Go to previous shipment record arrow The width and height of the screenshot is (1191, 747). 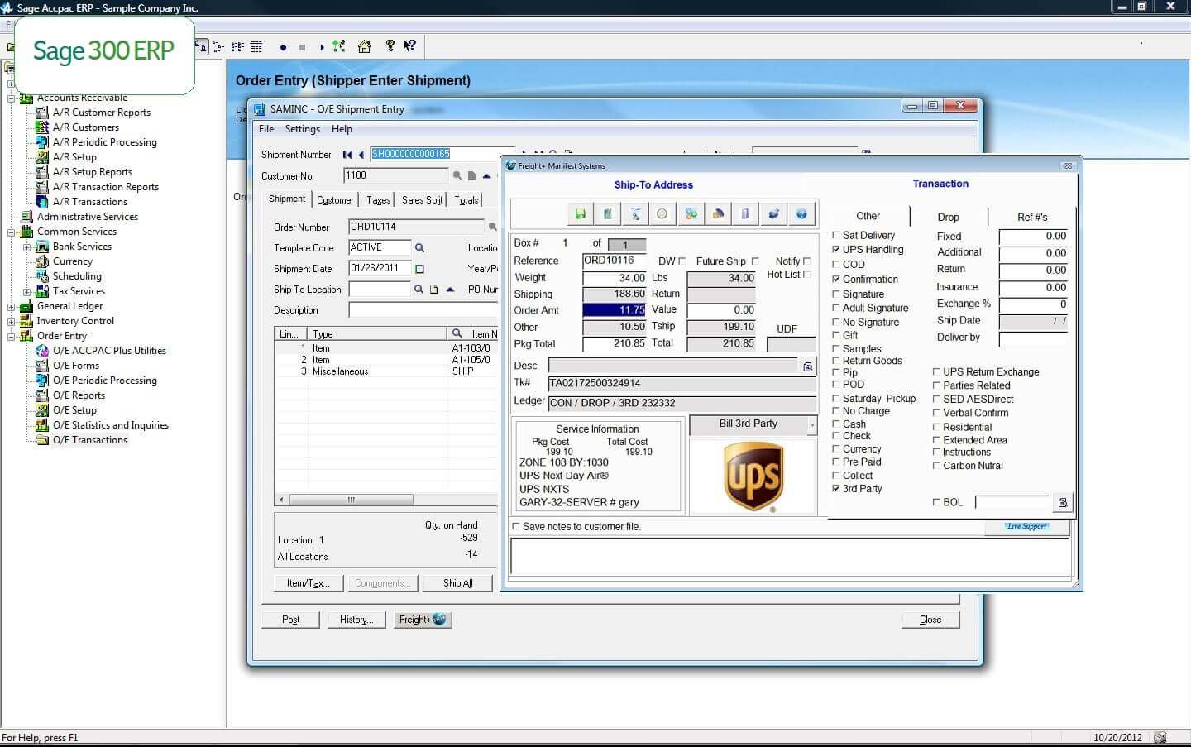[361, 155]
